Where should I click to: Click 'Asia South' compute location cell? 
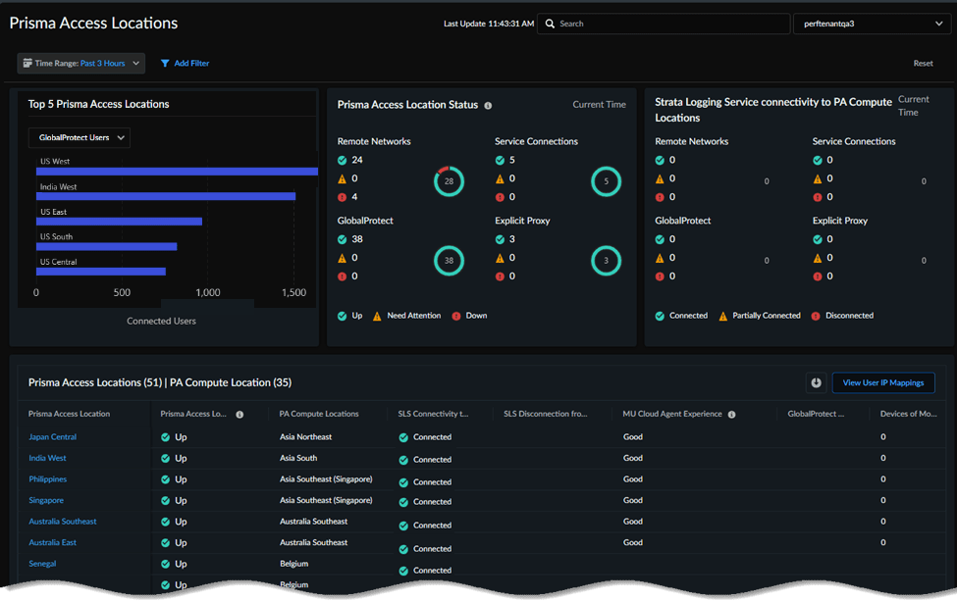point(298,458)
